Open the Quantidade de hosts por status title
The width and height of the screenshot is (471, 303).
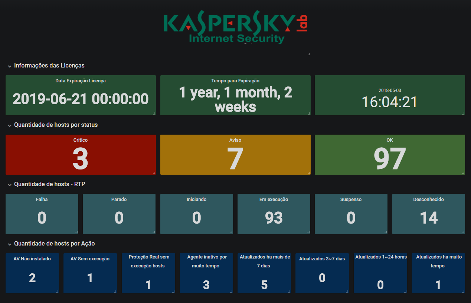point(56,125)
